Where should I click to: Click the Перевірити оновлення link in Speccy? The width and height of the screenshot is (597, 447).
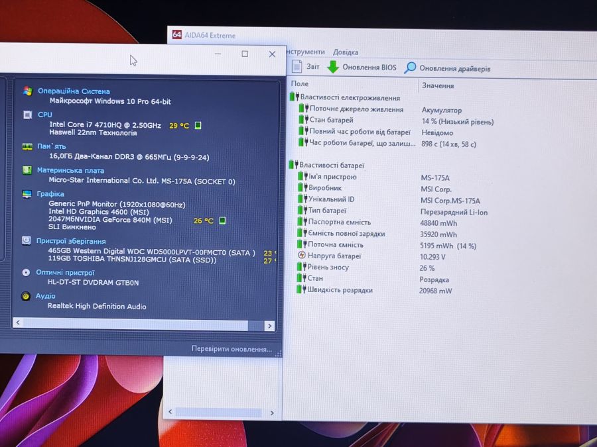coord(232,349)
